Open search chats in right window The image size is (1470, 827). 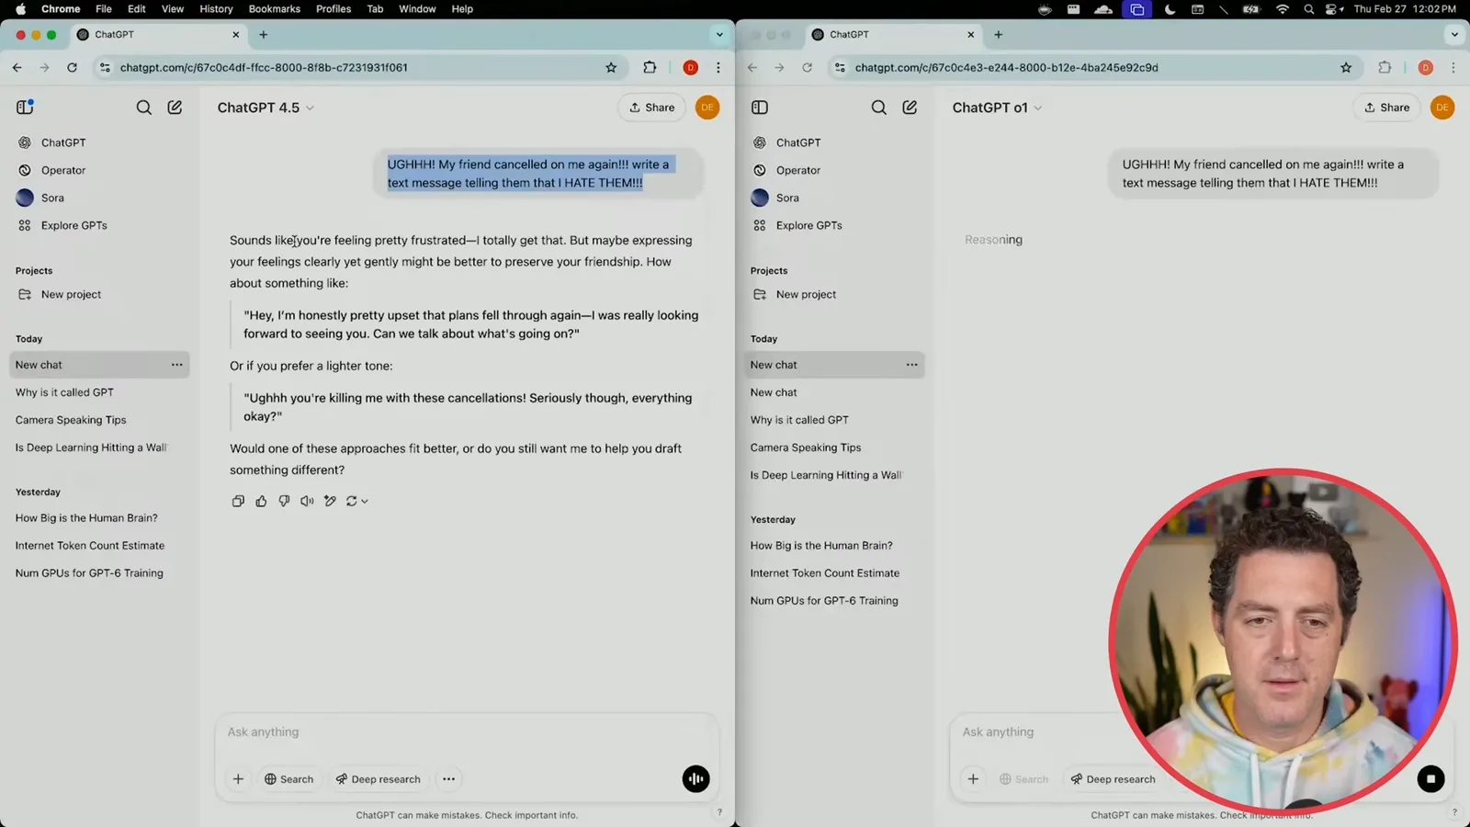(x=879, y=108)
